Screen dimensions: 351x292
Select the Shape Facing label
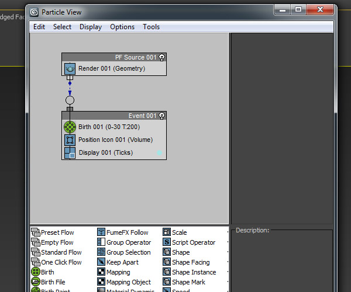click(191, 262)
